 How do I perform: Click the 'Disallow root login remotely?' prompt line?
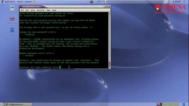coord(39,67)
